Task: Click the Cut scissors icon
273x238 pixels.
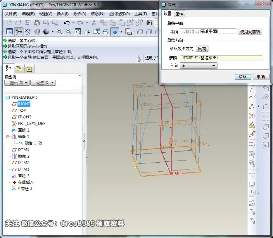Action: [94, 23]
